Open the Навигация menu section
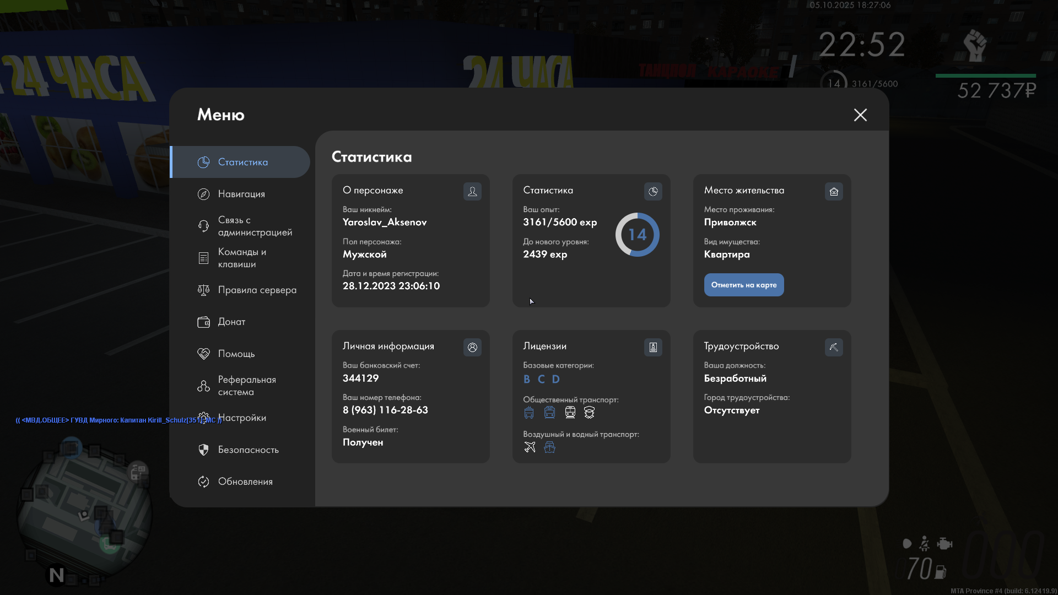This screenshot has width=1058, height=595. pyautogui.click(x=241, y=194)
